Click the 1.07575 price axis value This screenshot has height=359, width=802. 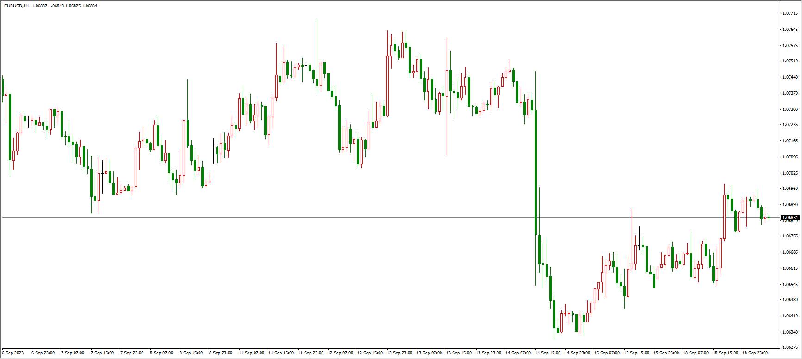[790, 46]
